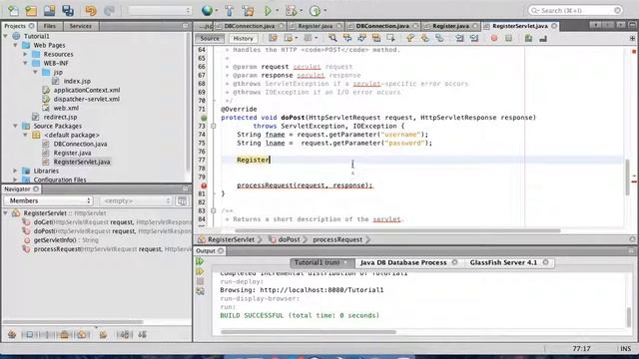This screenshot has width=639, height=359.
Task: Collapse the Tutorial1 project node
Action: click(6, 36)
